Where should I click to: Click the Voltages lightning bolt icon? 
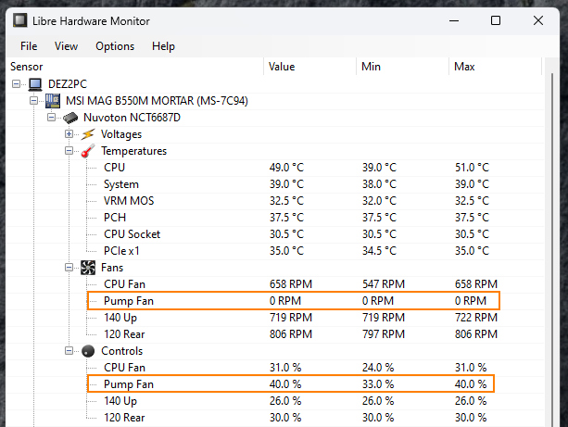(86, 134)
